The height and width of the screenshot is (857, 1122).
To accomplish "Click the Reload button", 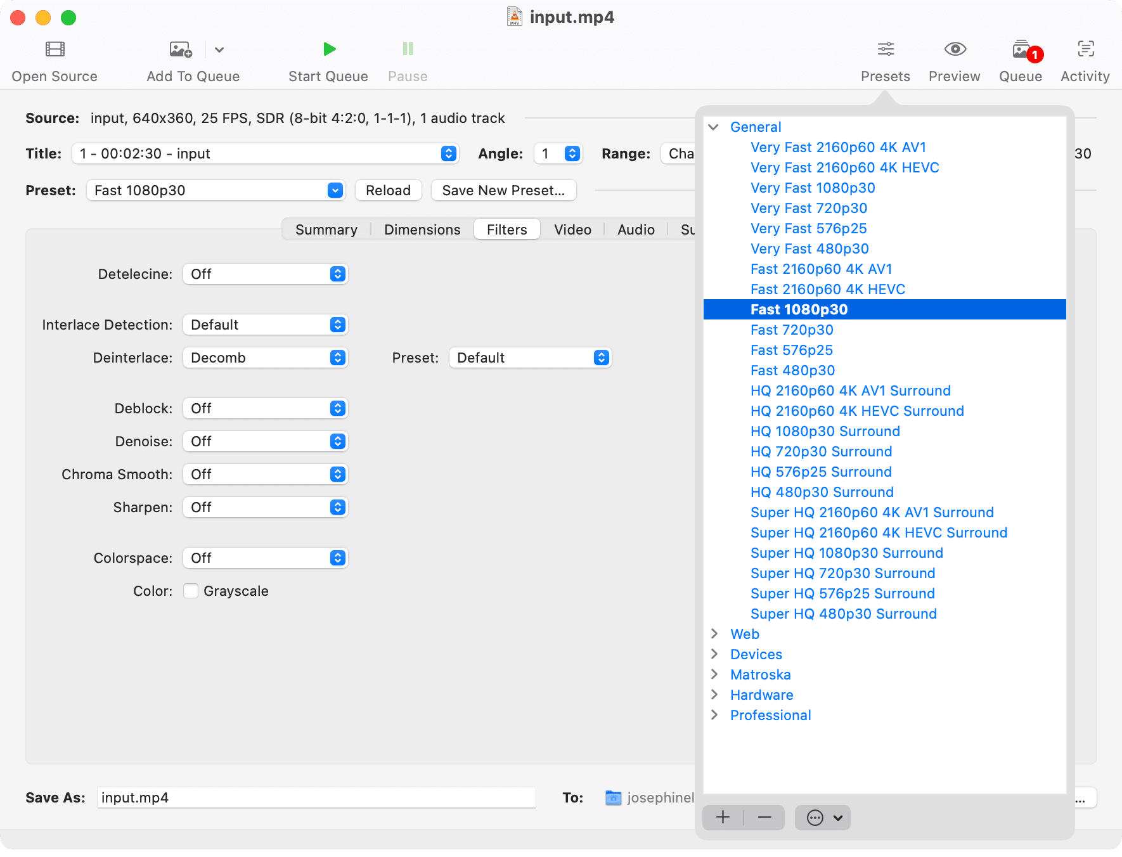I will (388, 190).
